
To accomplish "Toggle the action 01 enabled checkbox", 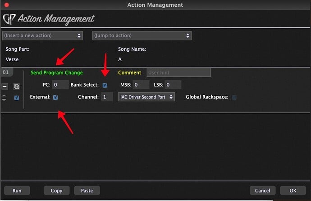I will (17, 98).
